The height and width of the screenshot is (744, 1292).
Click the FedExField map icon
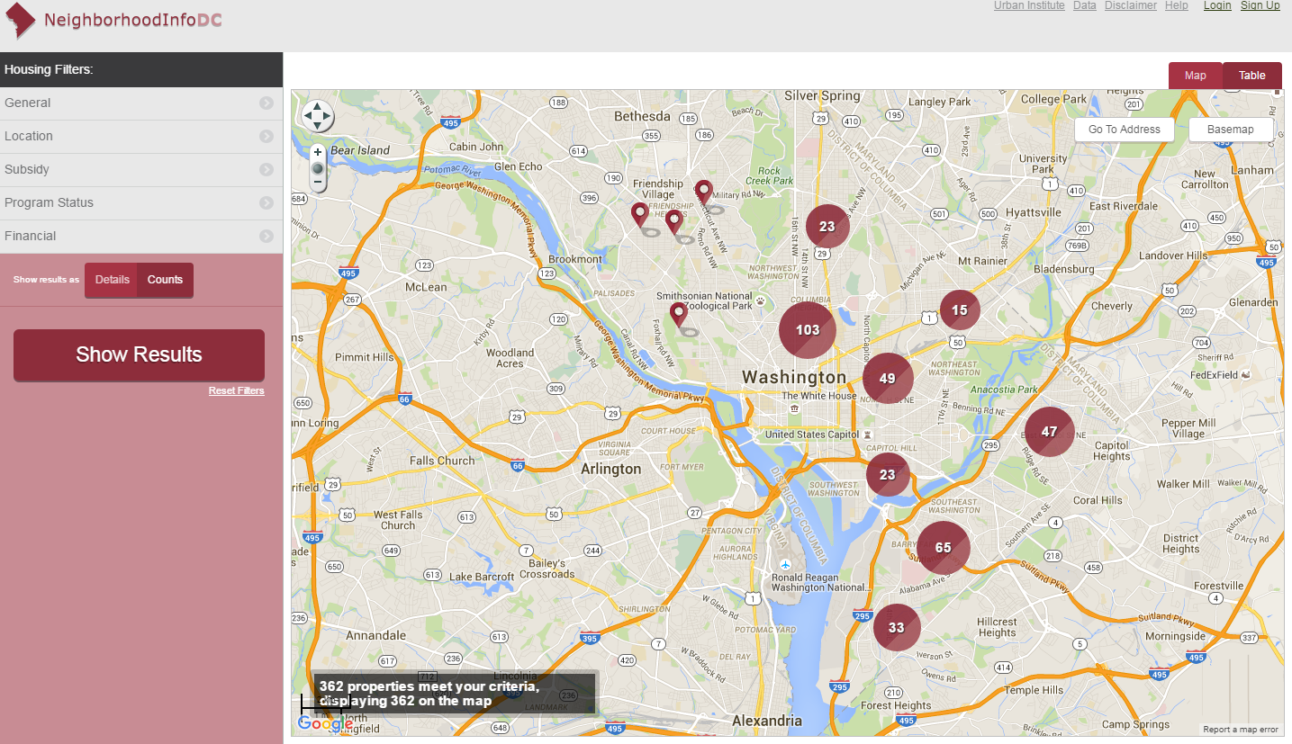tap(1245, 374)
